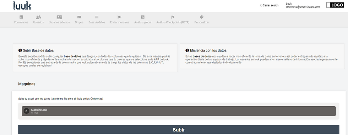
Task: Click the Subir upload button
Action: click(179, 130)
